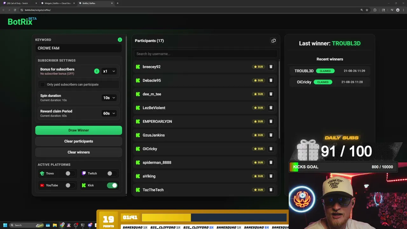The image size is (407, 229).
Task: Remove TazTheTech via trash icon
Action: (x=271, y=190)
